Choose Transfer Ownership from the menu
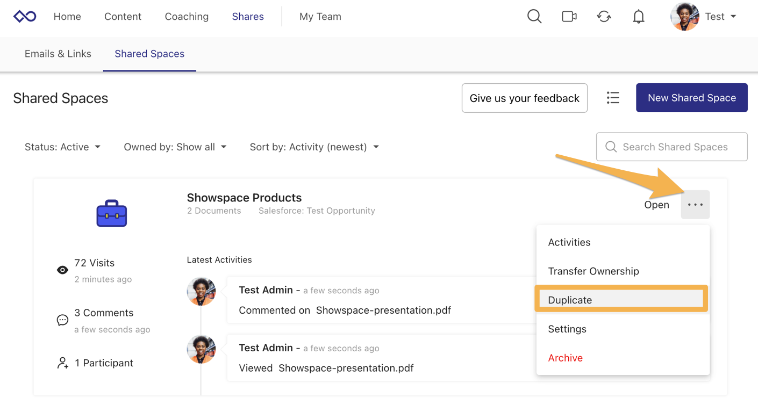 pyautogui.click(x=623, y=271)
